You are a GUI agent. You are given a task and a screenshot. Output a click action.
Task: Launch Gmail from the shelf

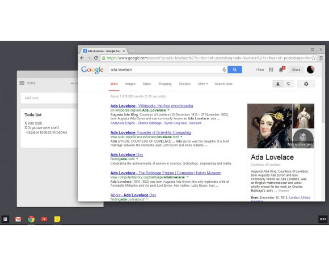(x=18, y=219)
